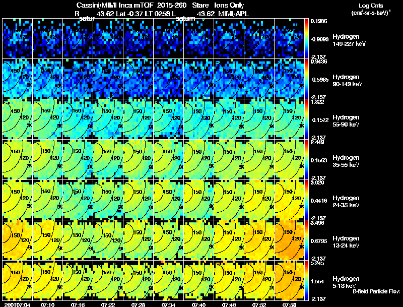
Task: Open the 24-35 keV panel at 07:58
Action: point(289,200)
